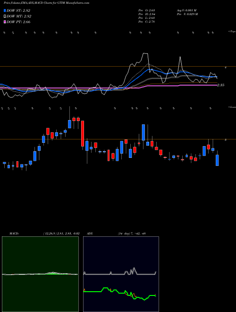Screen dimensions: 236x312
Task: Click the 'Pre C: 2.78' value
Action: [147, 22]
